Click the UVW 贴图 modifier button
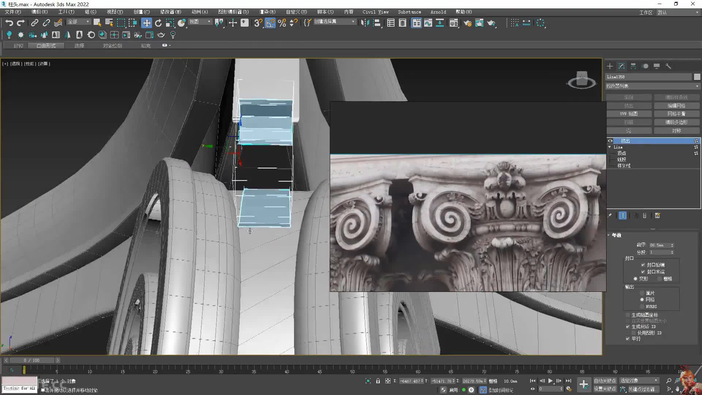 click(x=629, y=114)
